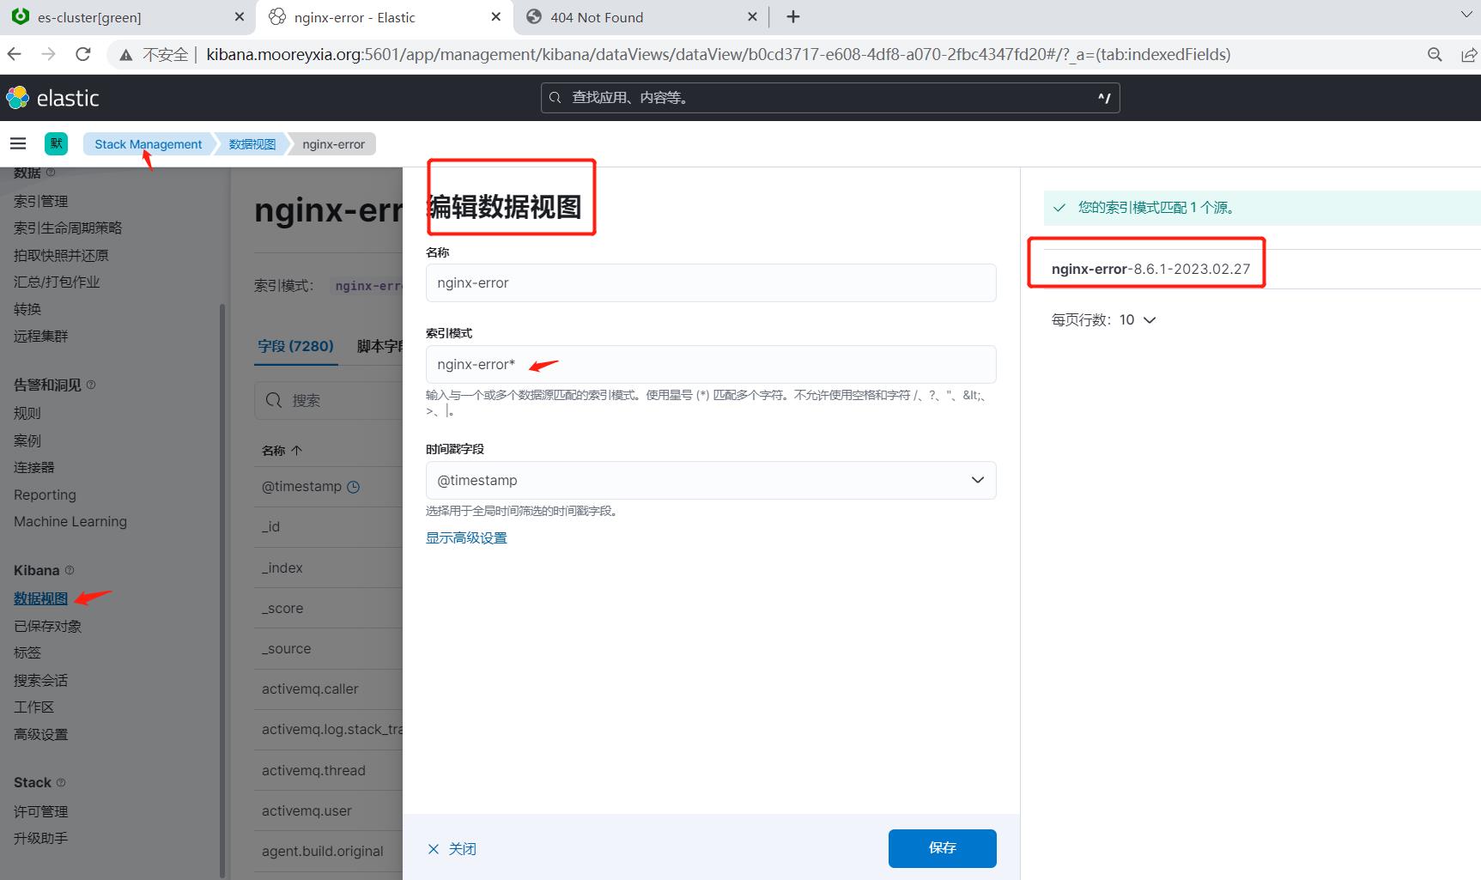Click info icon next to Kibana heading
1481x880 pixels.
70,570
